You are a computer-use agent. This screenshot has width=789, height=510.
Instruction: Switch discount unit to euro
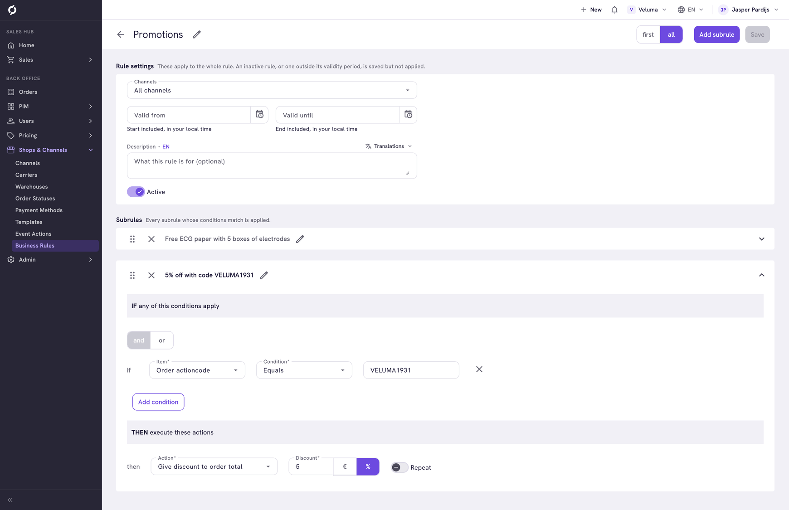pos(345,466)
